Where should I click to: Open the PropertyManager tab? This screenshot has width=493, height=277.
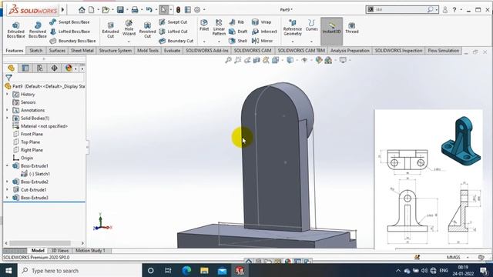(x=25, y=68)
